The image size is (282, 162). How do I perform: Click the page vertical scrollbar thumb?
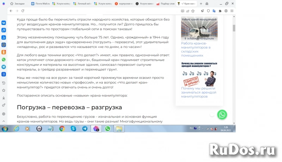[234, 28]
